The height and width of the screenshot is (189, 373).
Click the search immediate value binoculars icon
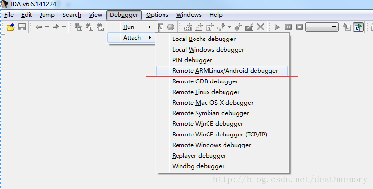(x=78, y=27)
